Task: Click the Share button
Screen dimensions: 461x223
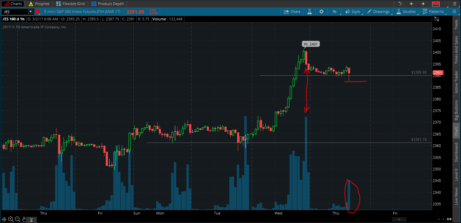Action: click(x=292, y=12)
